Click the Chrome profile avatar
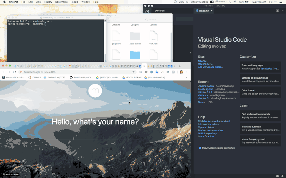 pos(181,72)
